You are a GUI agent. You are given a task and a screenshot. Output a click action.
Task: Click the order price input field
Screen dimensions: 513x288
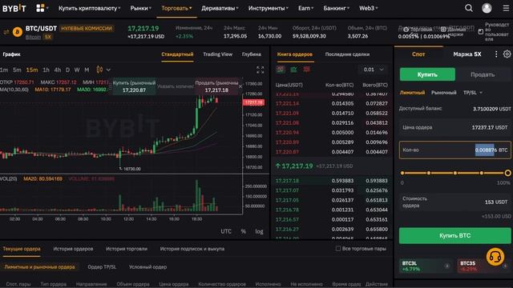[454, 127]
